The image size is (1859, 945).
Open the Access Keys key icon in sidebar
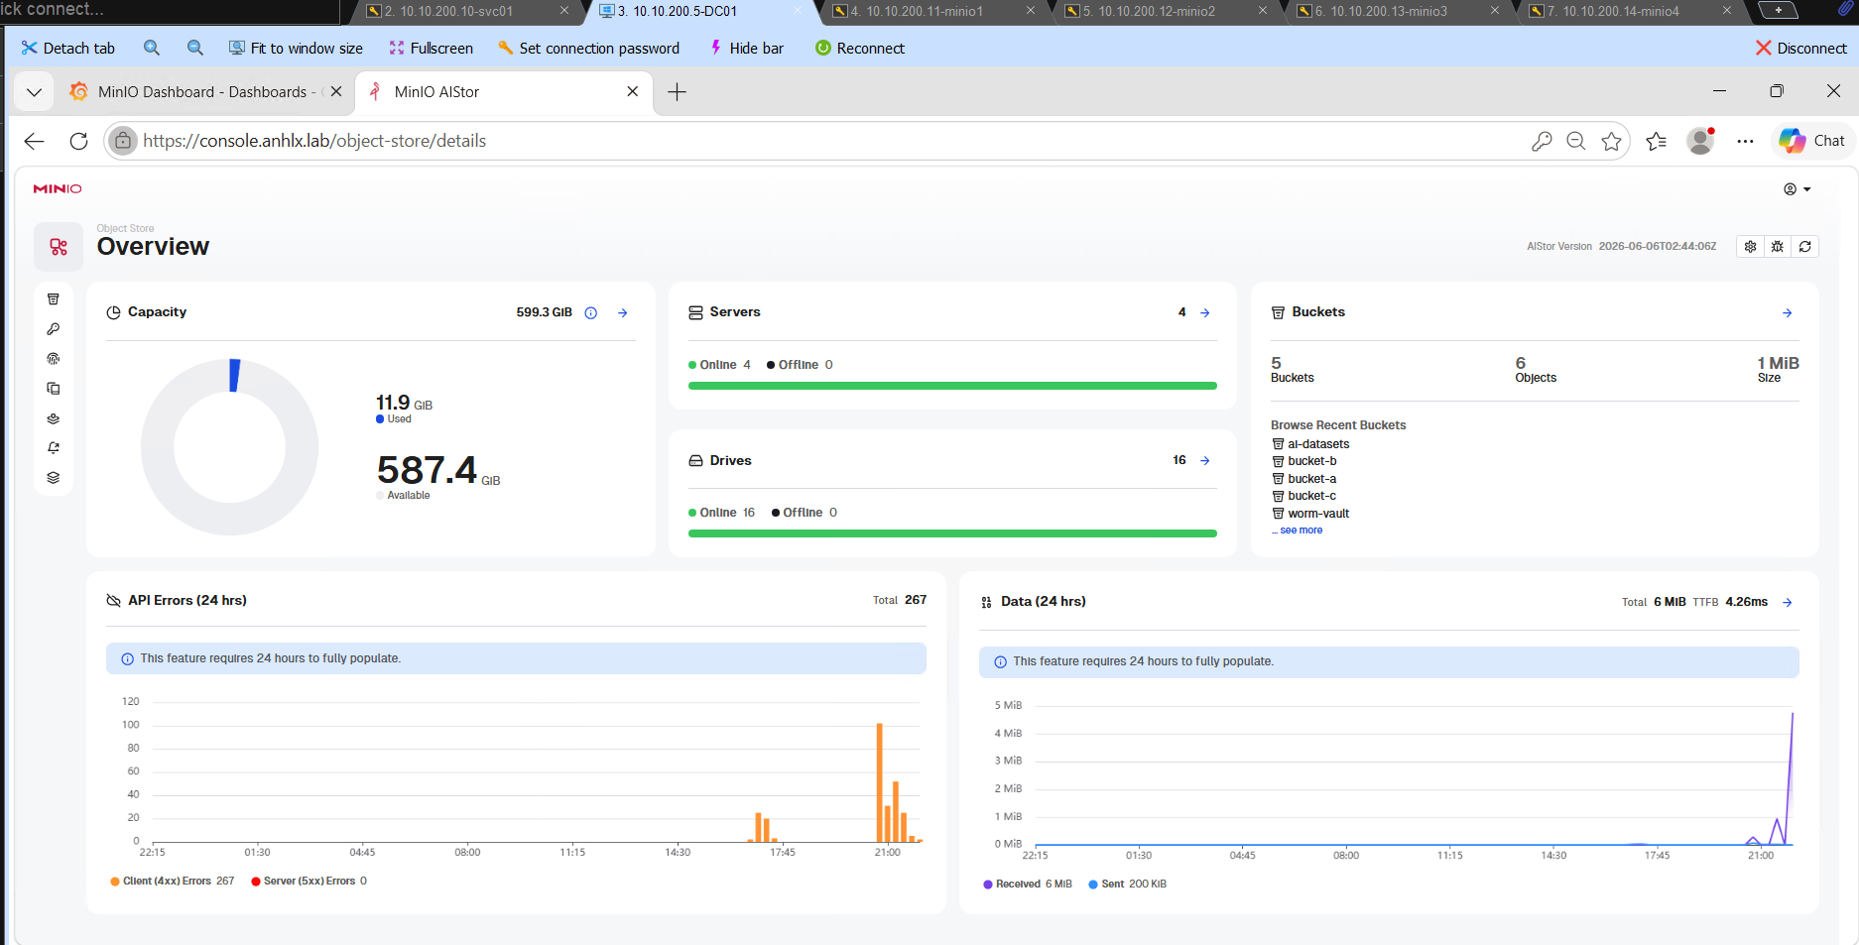pyautogui.click(x=54, y=329)
